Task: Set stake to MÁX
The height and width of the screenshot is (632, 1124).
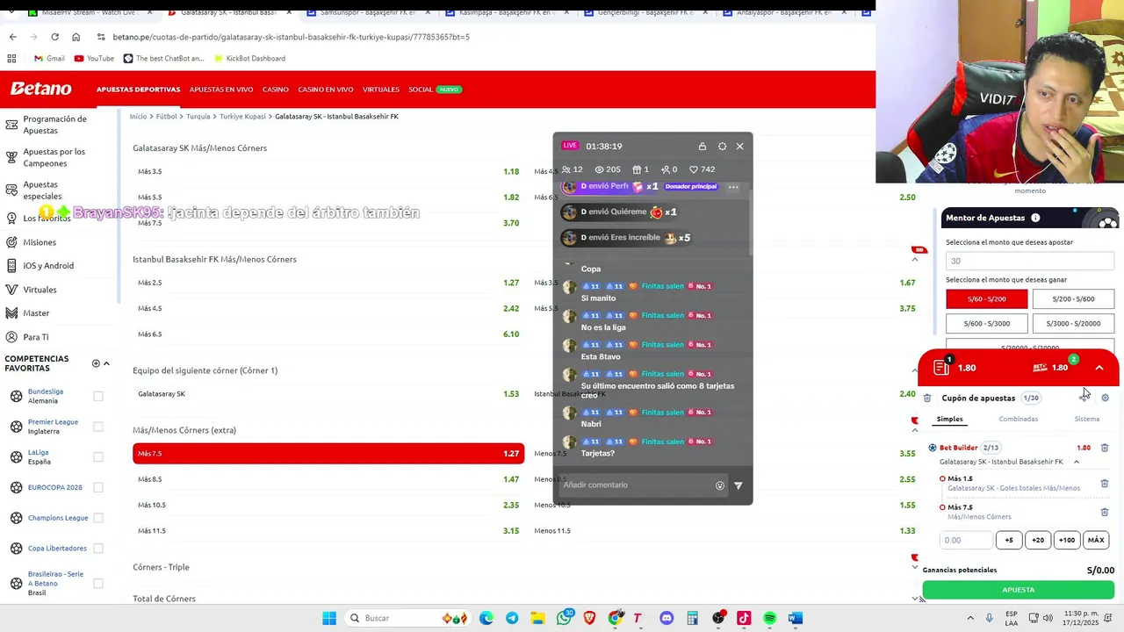Action: pyautogui.click(x=1096, y=541)
